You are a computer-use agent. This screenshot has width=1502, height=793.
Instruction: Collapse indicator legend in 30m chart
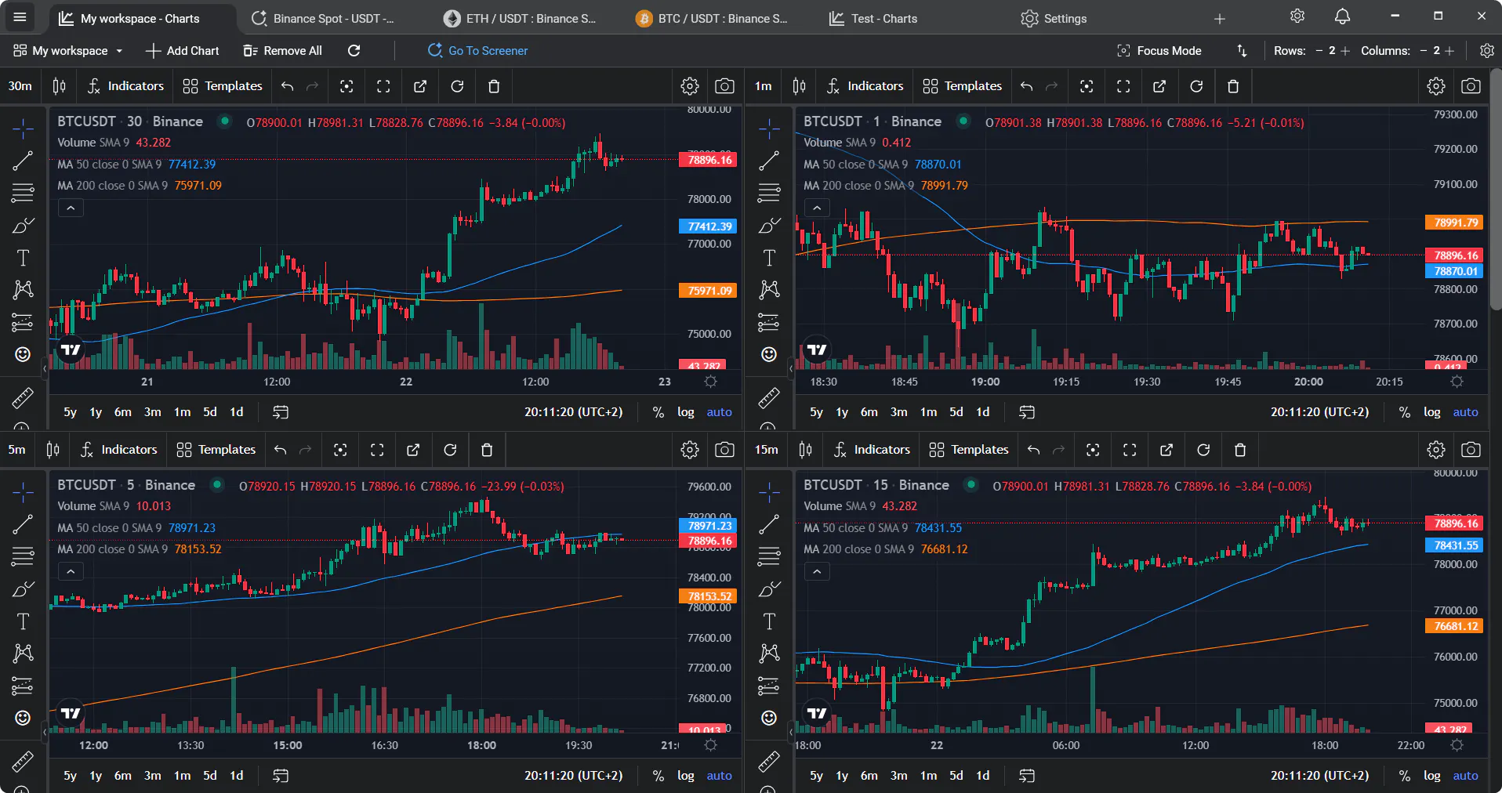71,208
